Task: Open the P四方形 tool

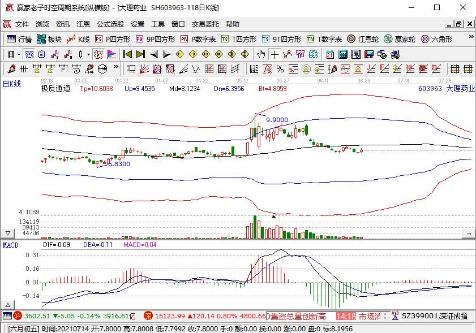Action: [x=112, y=39]
